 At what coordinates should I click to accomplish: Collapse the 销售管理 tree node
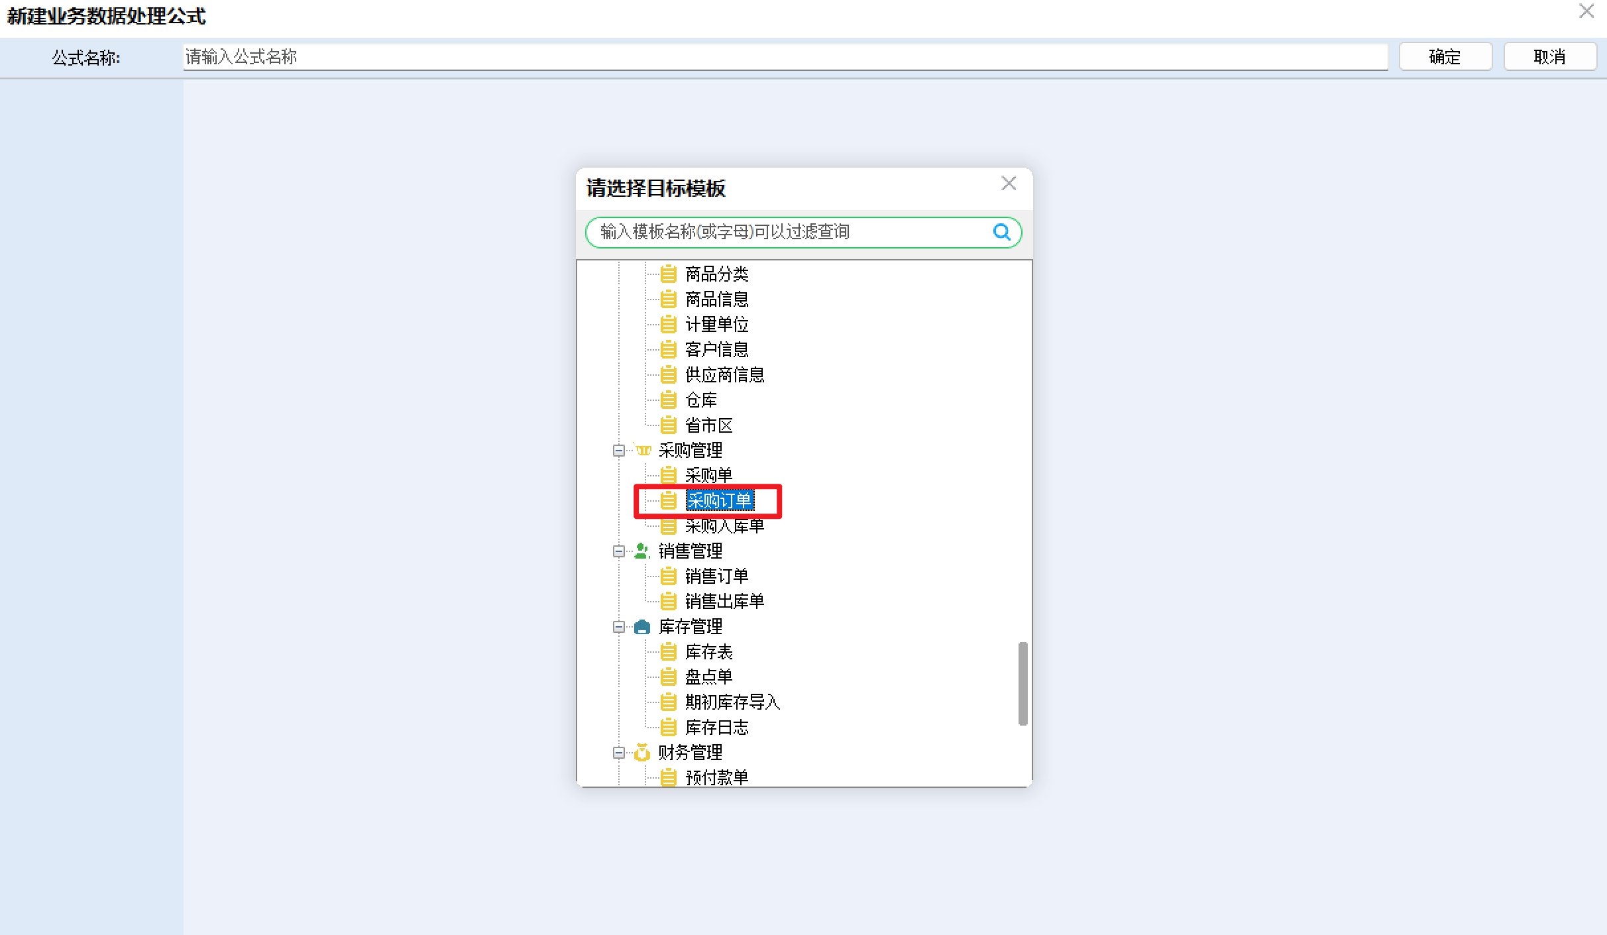pyautogui.click(x=618, y=551)
